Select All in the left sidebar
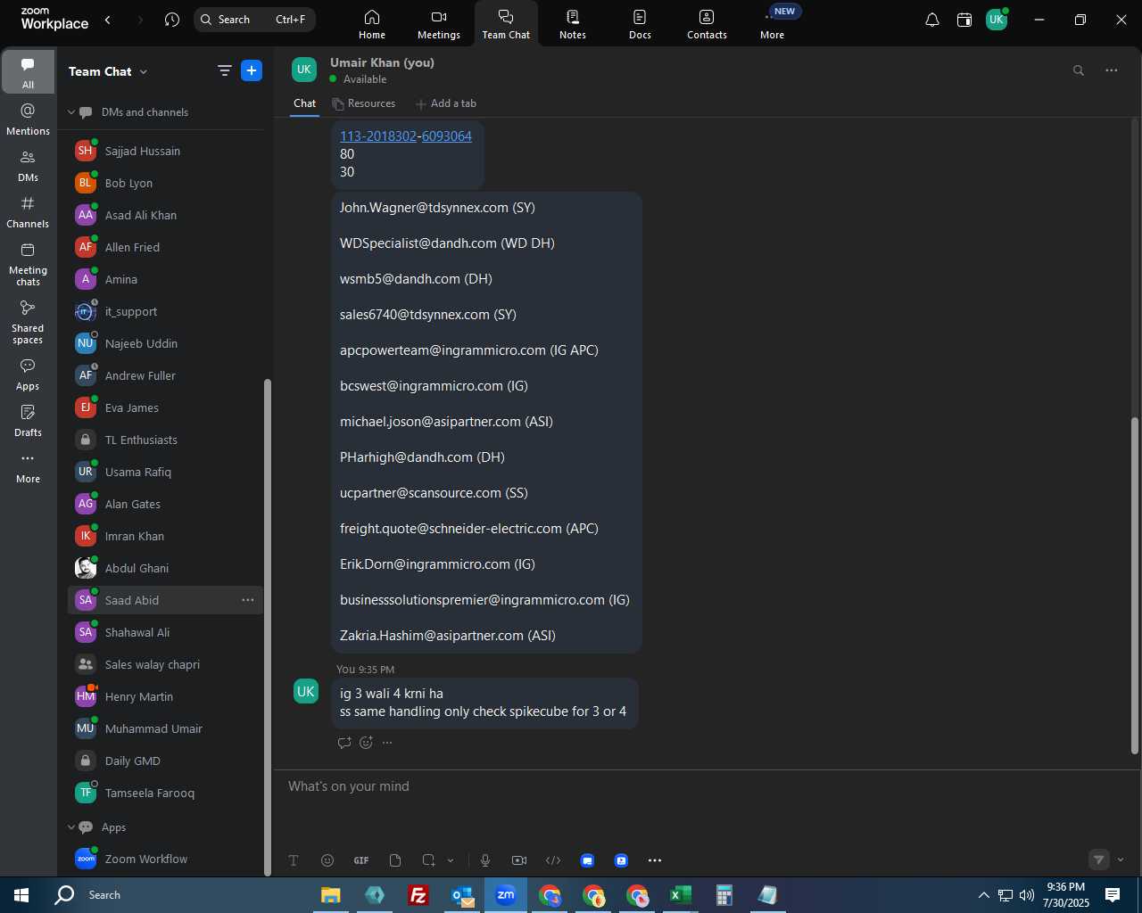Viewport: 1142px width, 913px height. [28, 72]
